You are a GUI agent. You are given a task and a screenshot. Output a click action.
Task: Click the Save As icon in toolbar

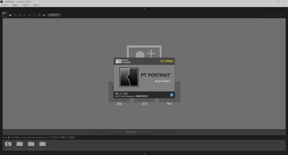(20, 15)
